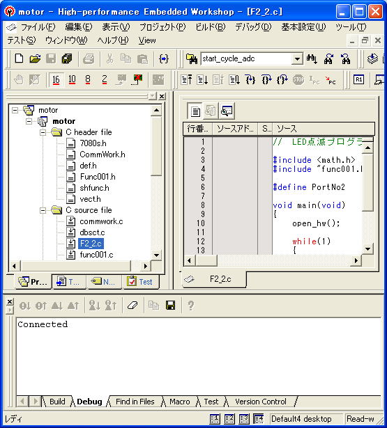Image resolution: width=387 pixels, height=428 pixels.
Task: Click the eraser clear-output icon
Action: [132, 306]
